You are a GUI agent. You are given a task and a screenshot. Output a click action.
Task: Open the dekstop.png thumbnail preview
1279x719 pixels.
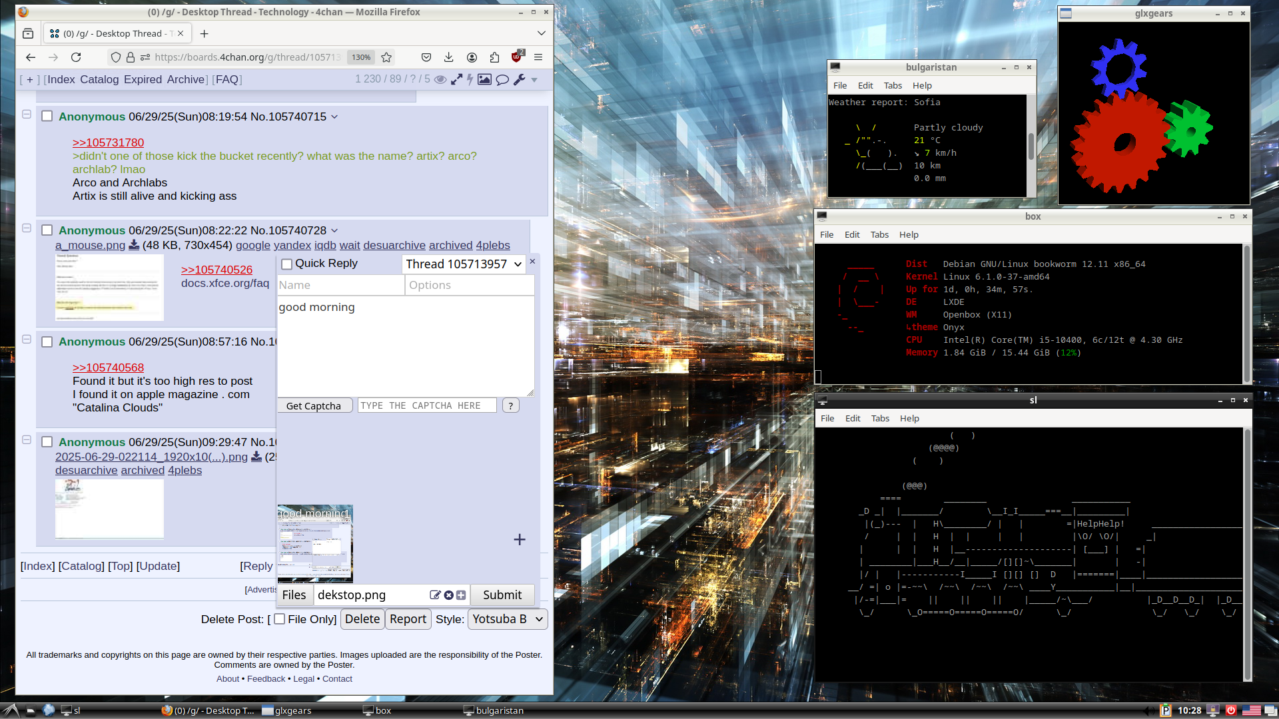(315, 543)
